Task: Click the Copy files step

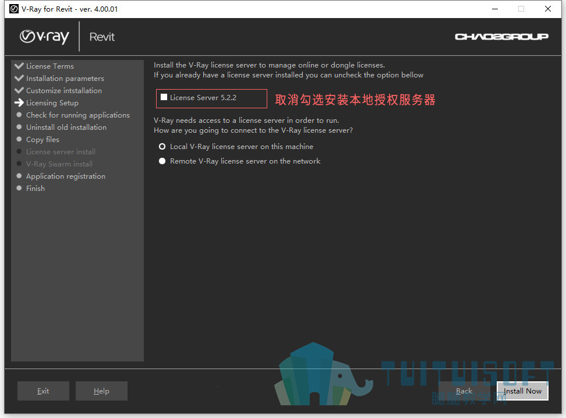Action: point(43,140)
